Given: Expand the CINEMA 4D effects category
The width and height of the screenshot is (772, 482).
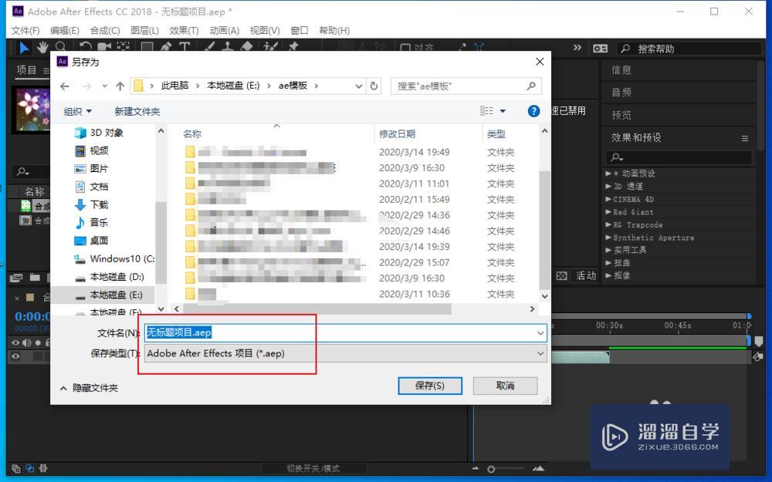Looking at the screenshot, I should [608, 199].
